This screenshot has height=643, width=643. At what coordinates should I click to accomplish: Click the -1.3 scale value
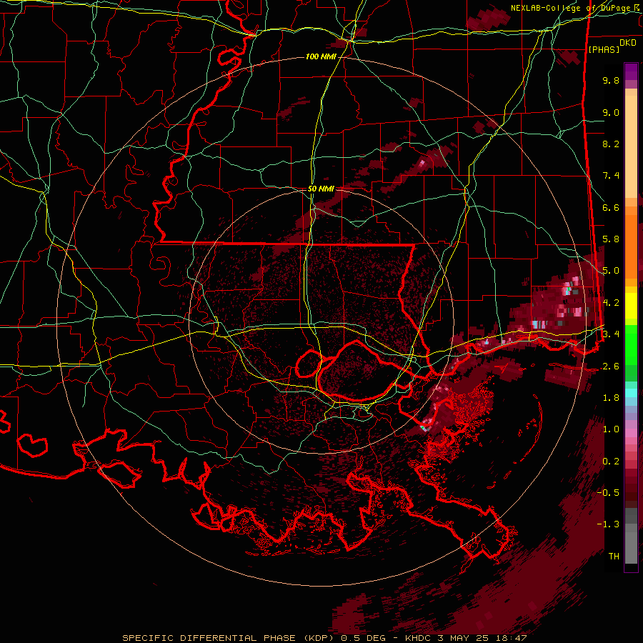pyautogui.click(x=608, y=524)
